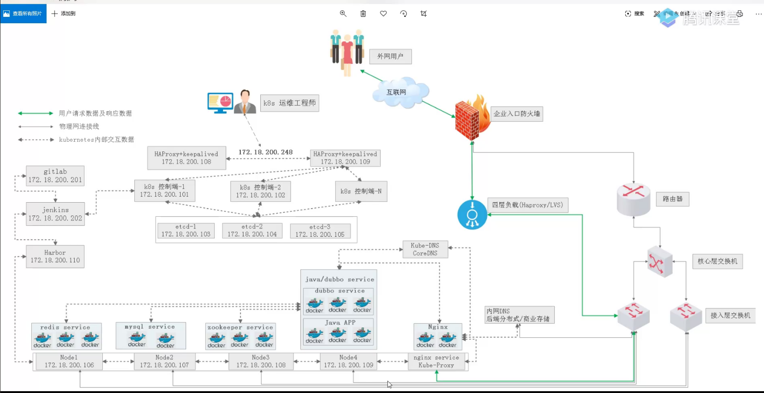
Task: Click the gitlab 172.18.200.201 box
Action: 55,176
